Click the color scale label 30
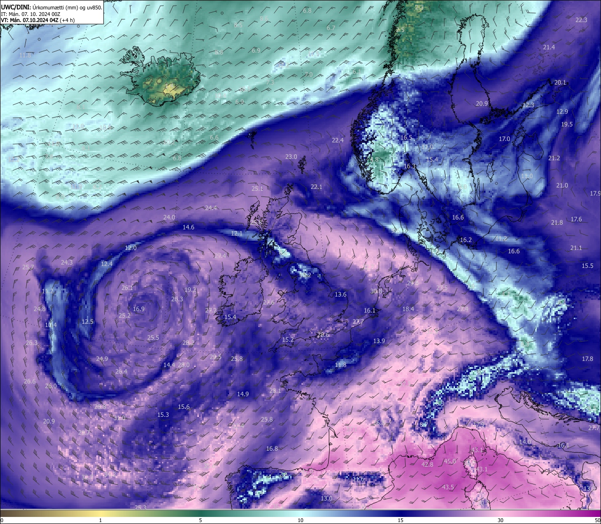The width and height of the screenshot is (601, 524). pos(501,520)
